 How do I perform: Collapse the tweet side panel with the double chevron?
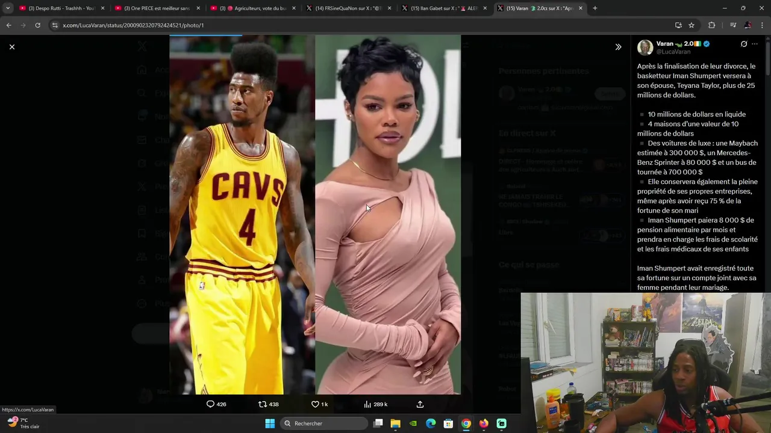(618, 47)
